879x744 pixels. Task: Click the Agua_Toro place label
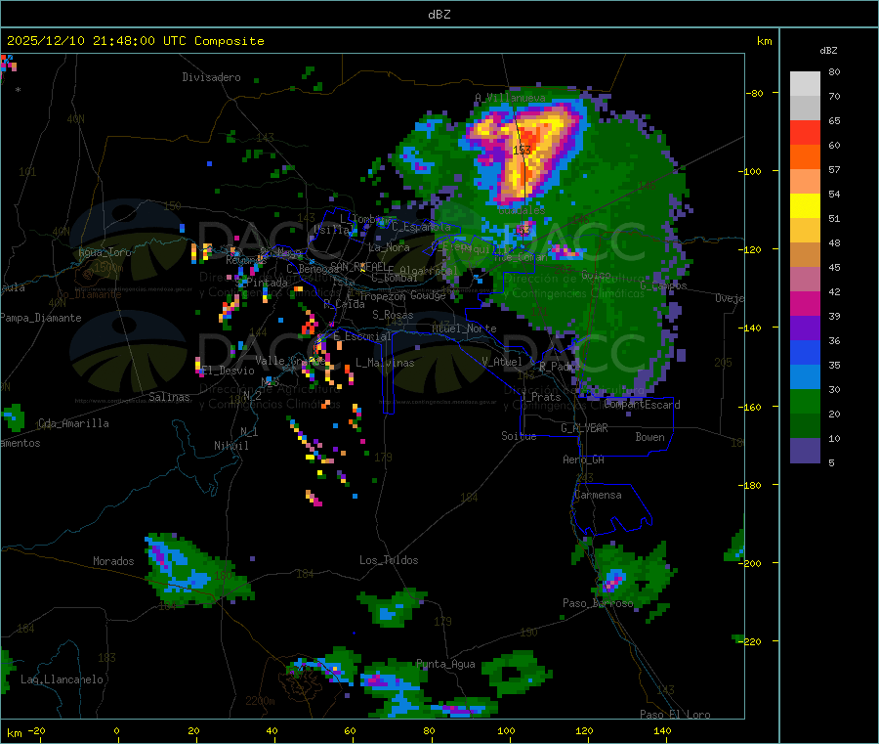pyautogui.click(x=105, y=252)
